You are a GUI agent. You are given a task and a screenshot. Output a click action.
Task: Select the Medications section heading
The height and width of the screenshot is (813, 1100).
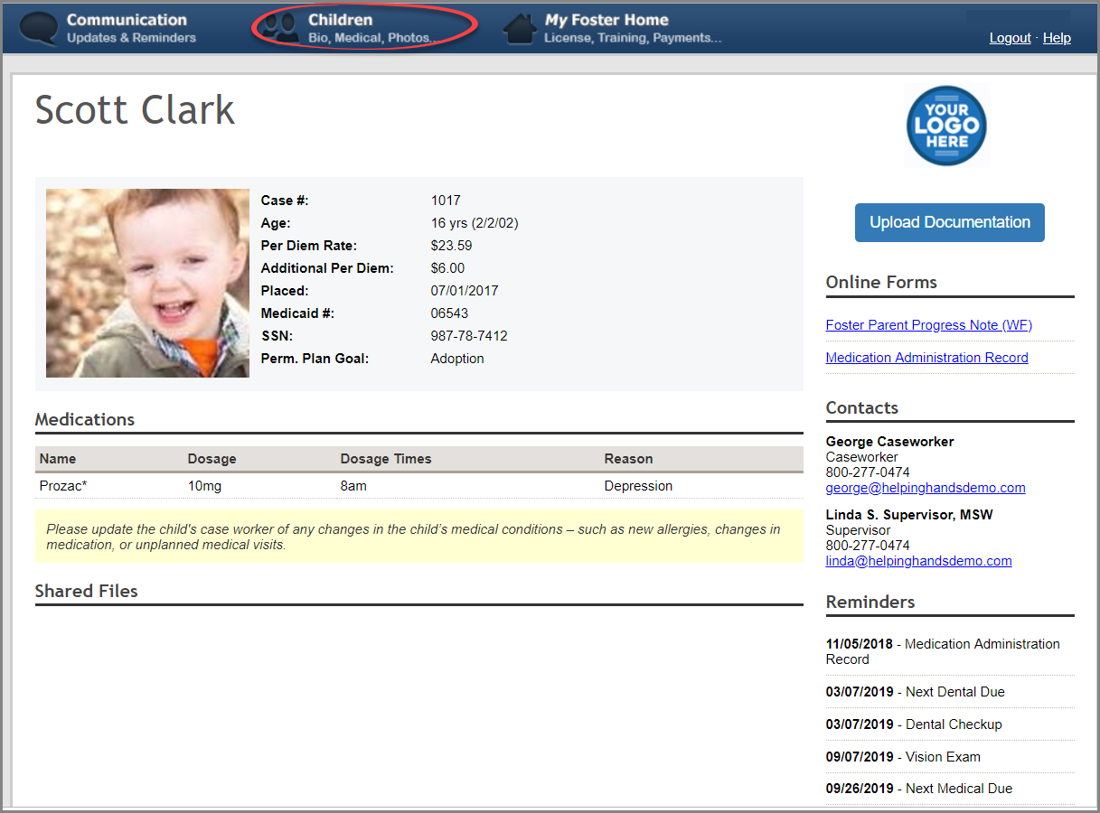click(x=84, y=419)
